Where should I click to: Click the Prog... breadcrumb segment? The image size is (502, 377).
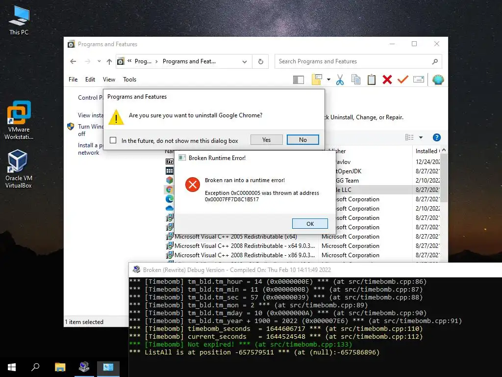pos(143,61)
